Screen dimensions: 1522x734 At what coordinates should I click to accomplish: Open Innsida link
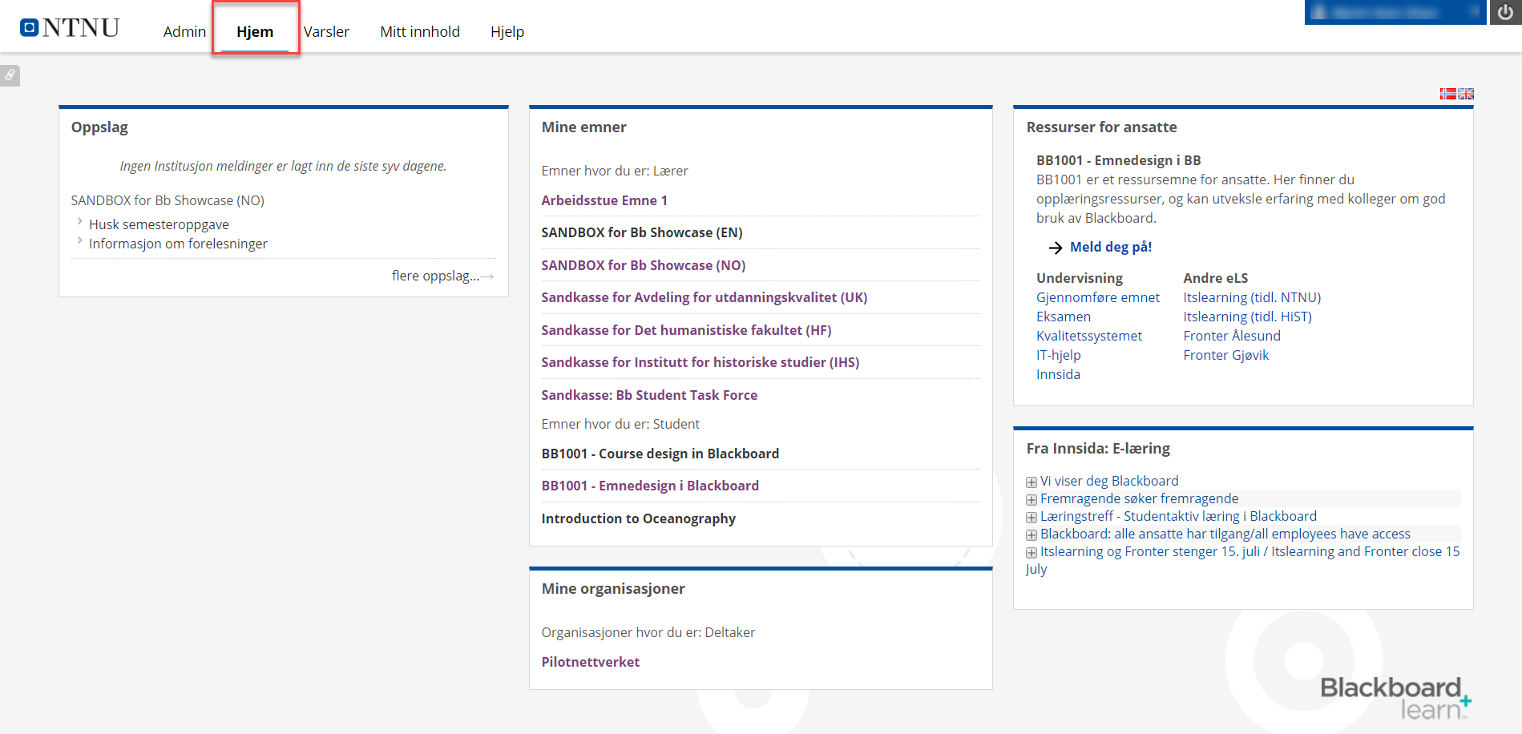[x=1058, y=374]
